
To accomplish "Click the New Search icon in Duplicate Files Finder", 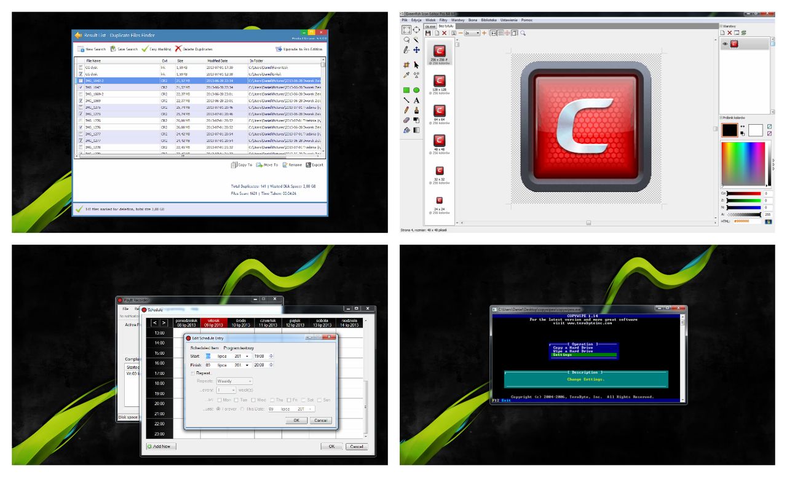I will point(81,49).
